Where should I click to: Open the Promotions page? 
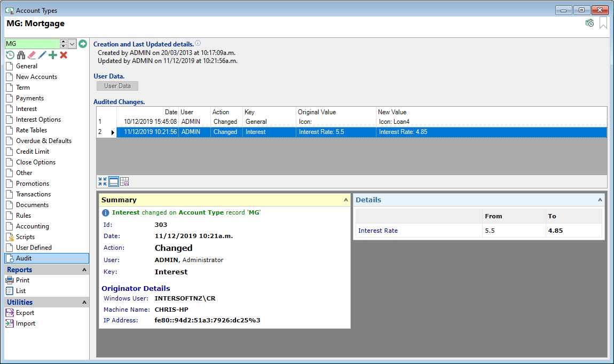(x=33, y=184)
